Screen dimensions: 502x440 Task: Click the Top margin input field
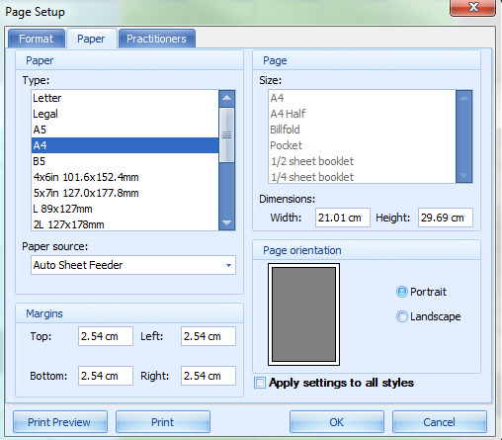tap(106, 336)
